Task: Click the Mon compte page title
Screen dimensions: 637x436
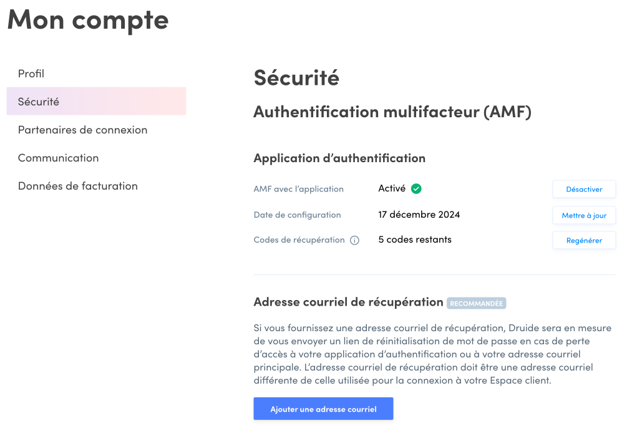Action: coord(88,19)
